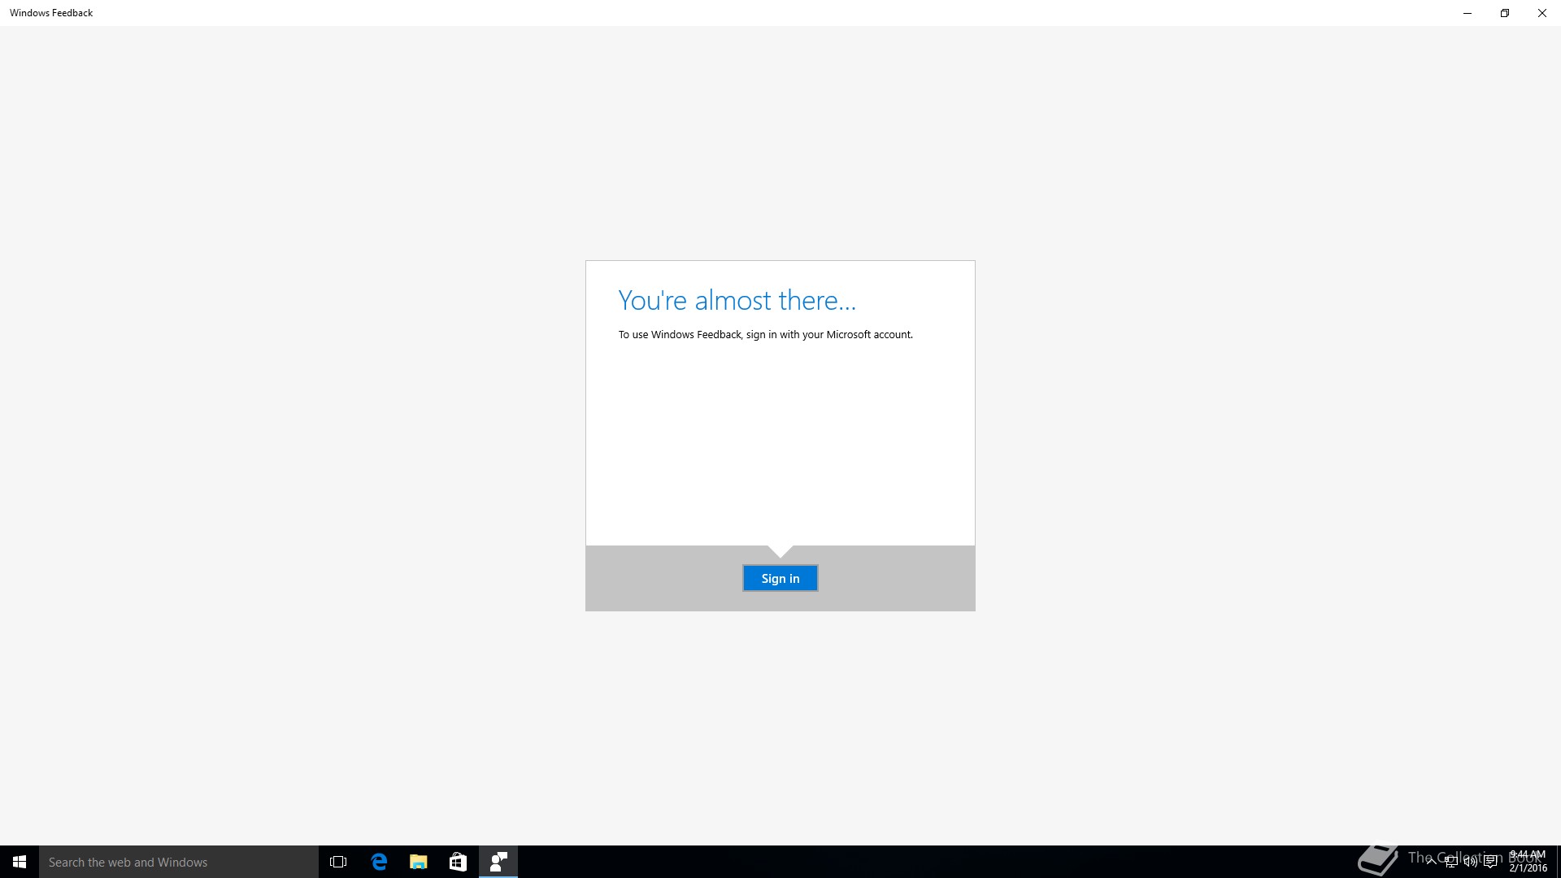Click the Show desktop sliver at the taskbar edge
The height and width of the screenshot is (878, 1561).
point(1558,862)
